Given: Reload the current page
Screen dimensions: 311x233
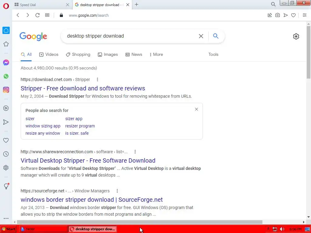Looking at the screenshot, I should point(37,15).
